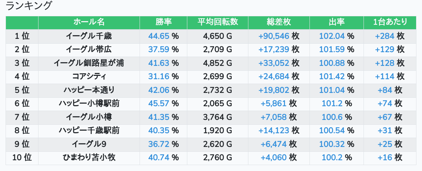Open the 44.65 win rate link
The width and height of the screenshot is (422, 171).
[158, 36]
